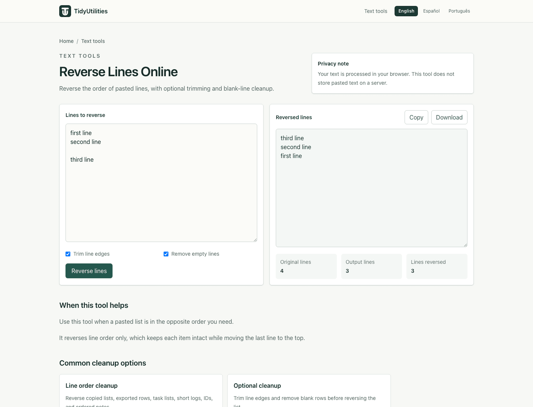Focus the Lines to reverse text area
This screenshot has width=533, height=407.
point(161,183)
